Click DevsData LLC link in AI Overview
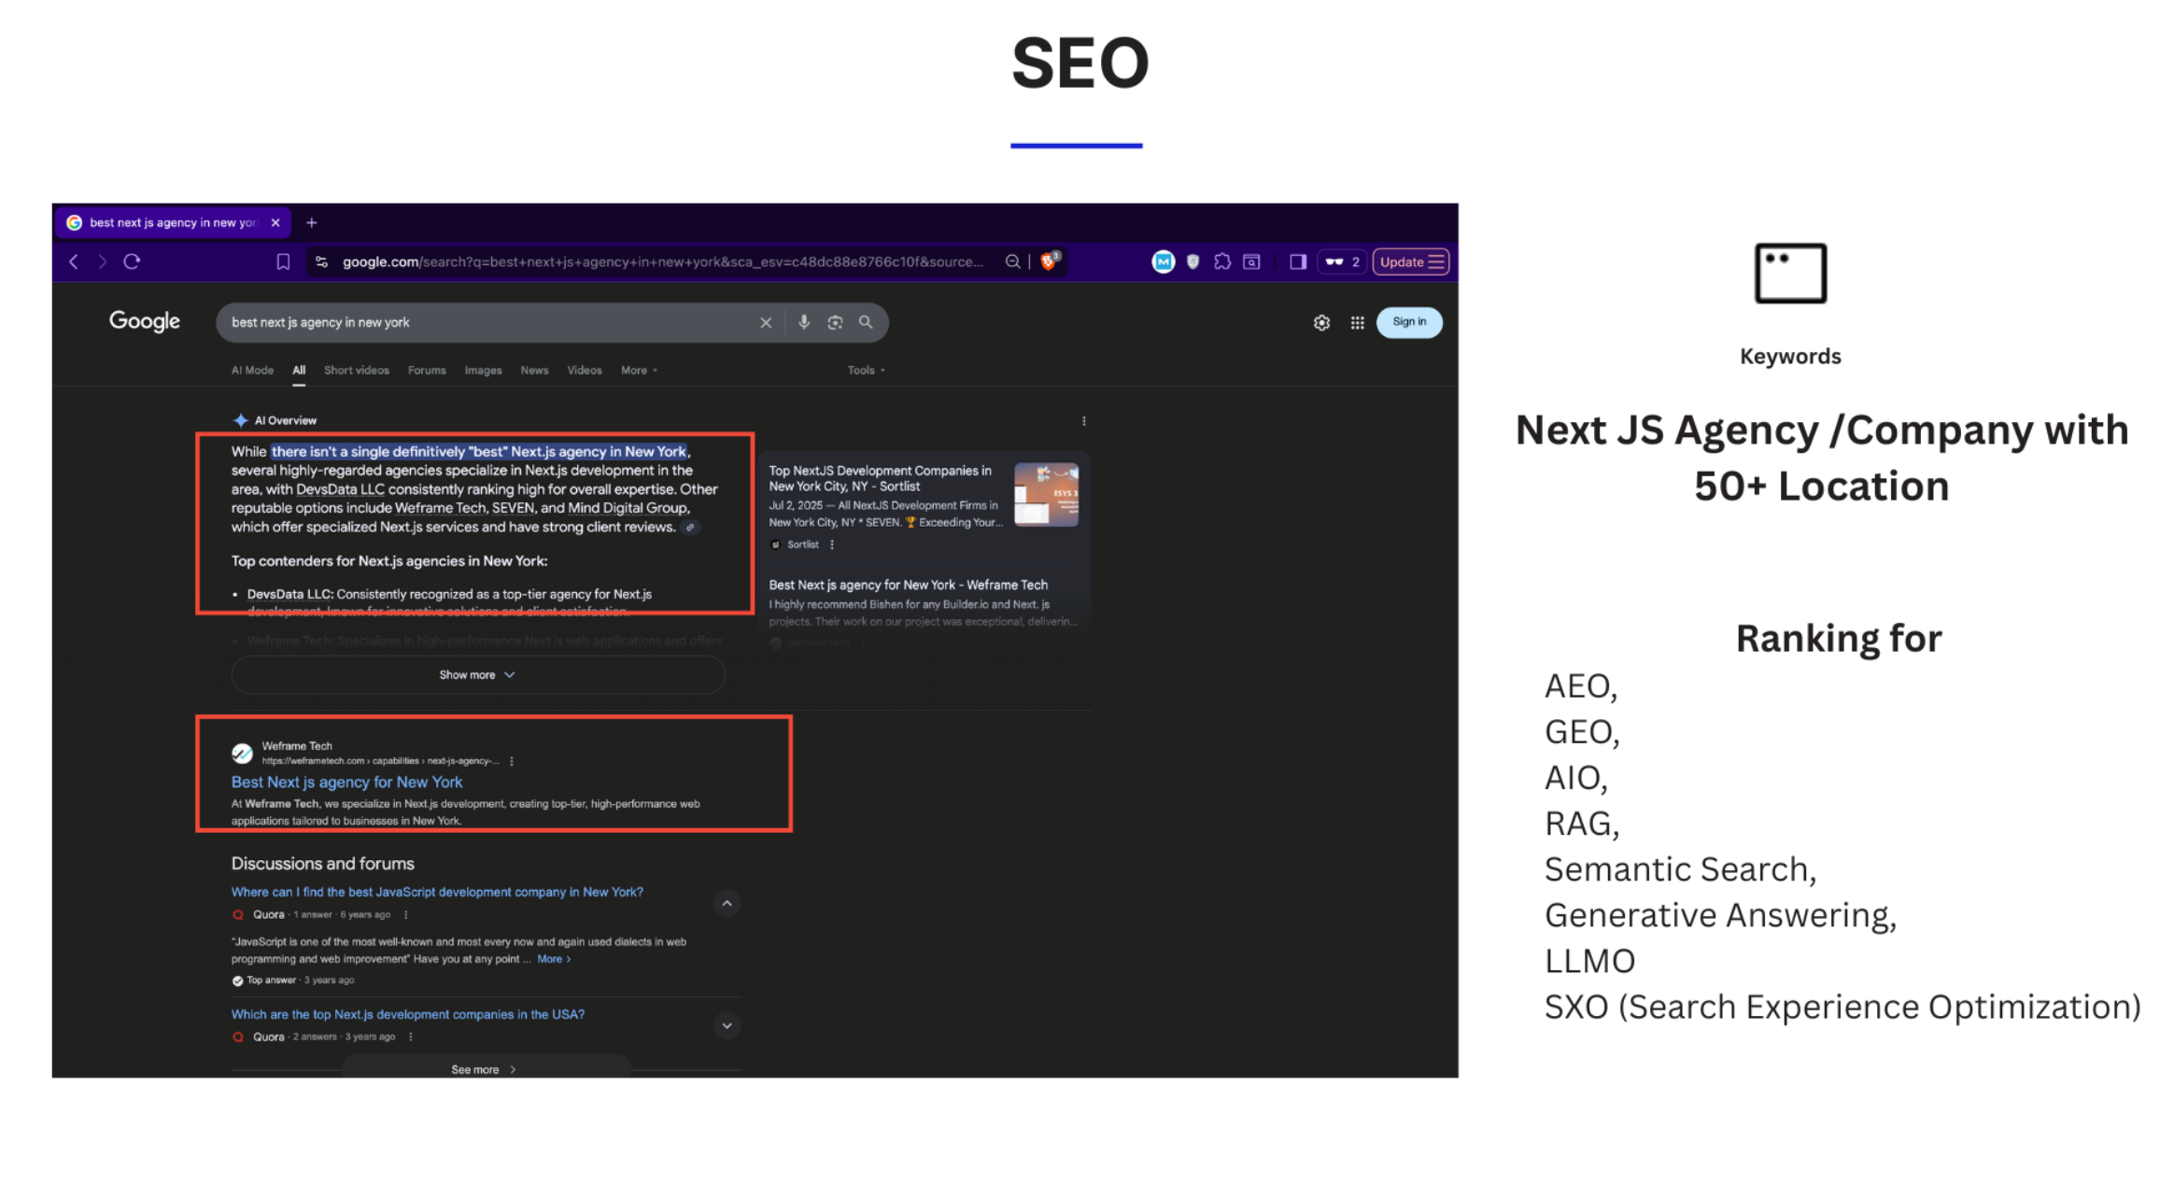The image size is (2174, 1199). point(340,489)
